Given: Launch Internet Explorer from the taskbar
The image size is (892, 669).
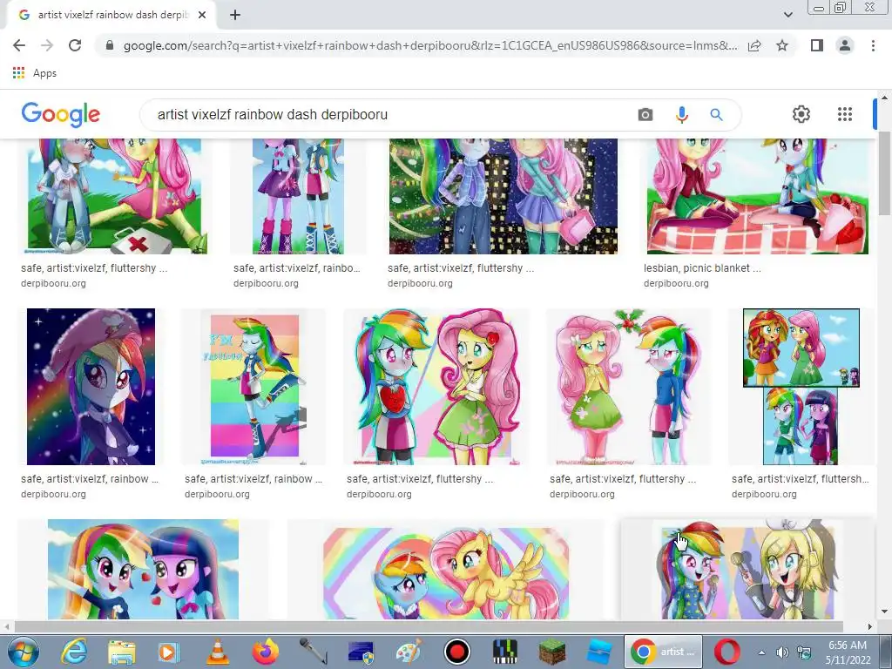Looking at the screenshot, I should [74, 652].
